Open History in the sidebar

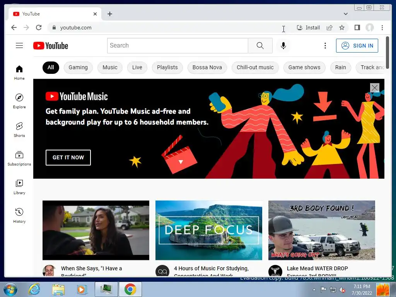click(x=19, y=215)
